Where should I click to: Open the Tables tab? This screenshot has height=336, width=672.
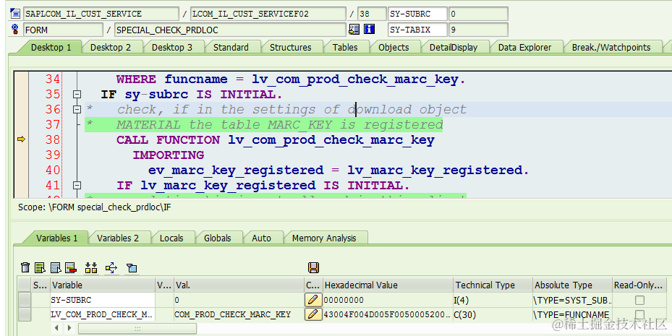[x=345, y=47]
